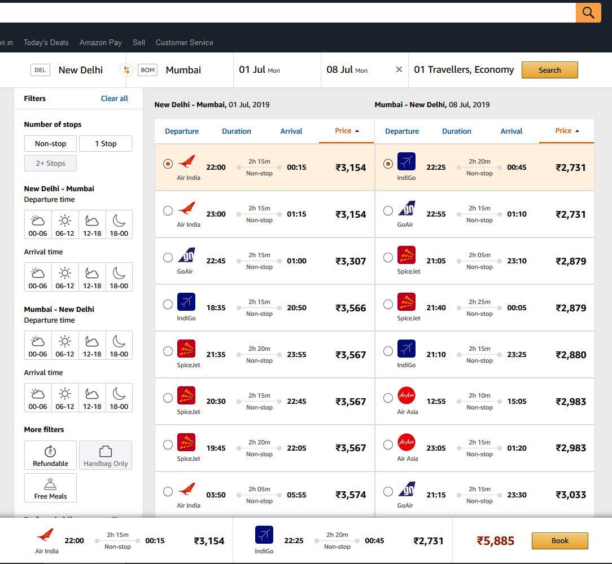Image resolution: width=612 pixels, height=564 pixels.
Task: Select GoAir 22:45 outbound flight radio
Action: pyautogui.click(x=168, y=257)
